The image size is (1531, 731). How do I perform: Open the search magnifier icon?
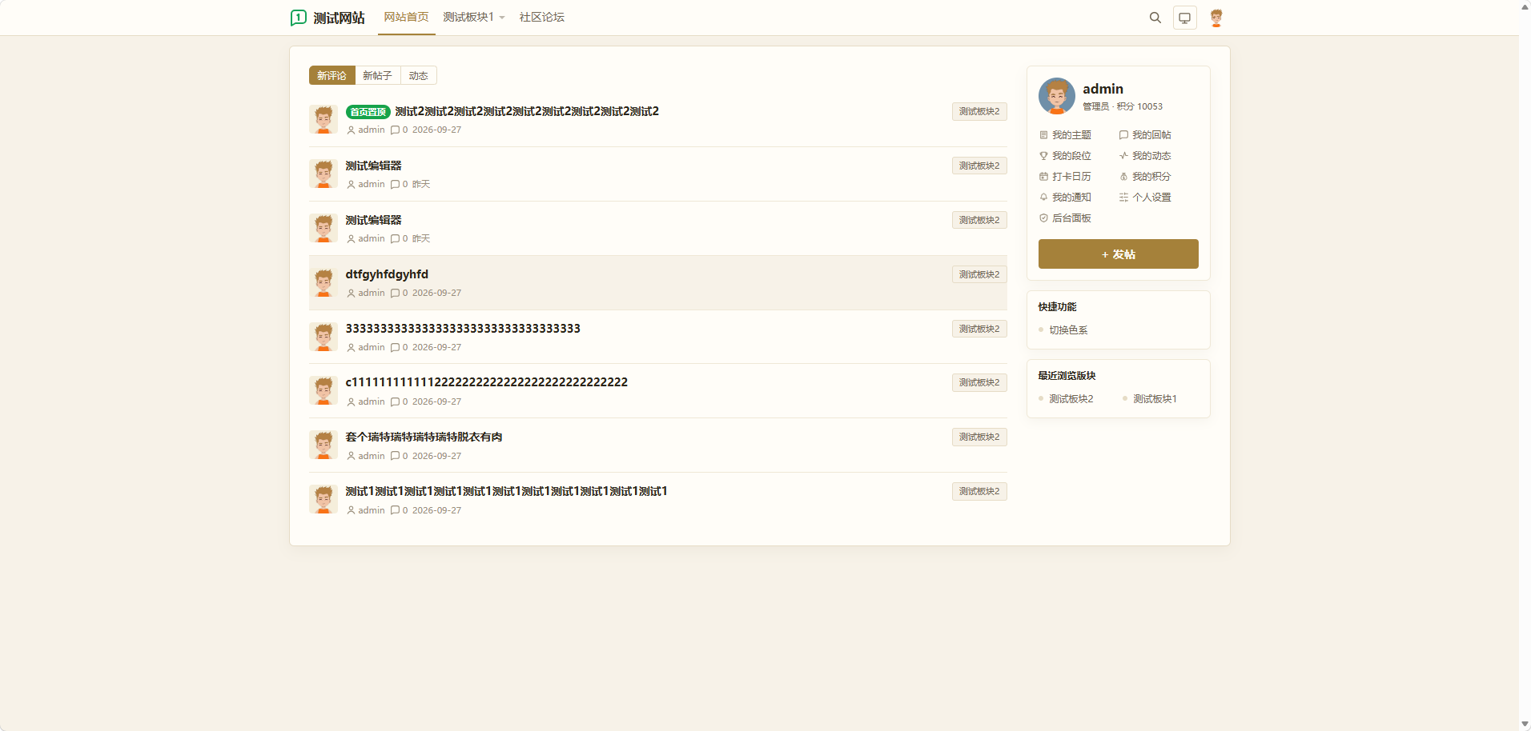point(1155,18)
